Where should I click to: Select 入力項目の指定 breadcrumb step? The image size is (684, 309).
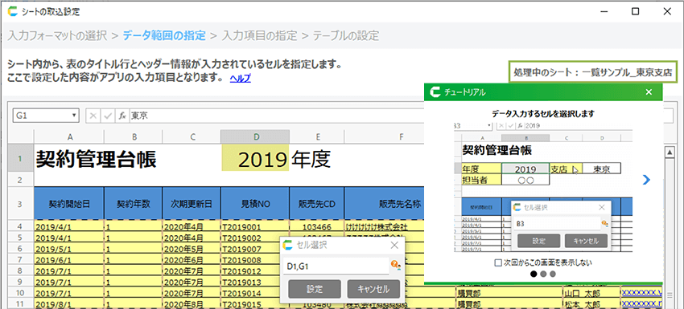[x=260, y=35]
